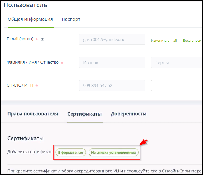Open the Права пользователя tab

33,114
